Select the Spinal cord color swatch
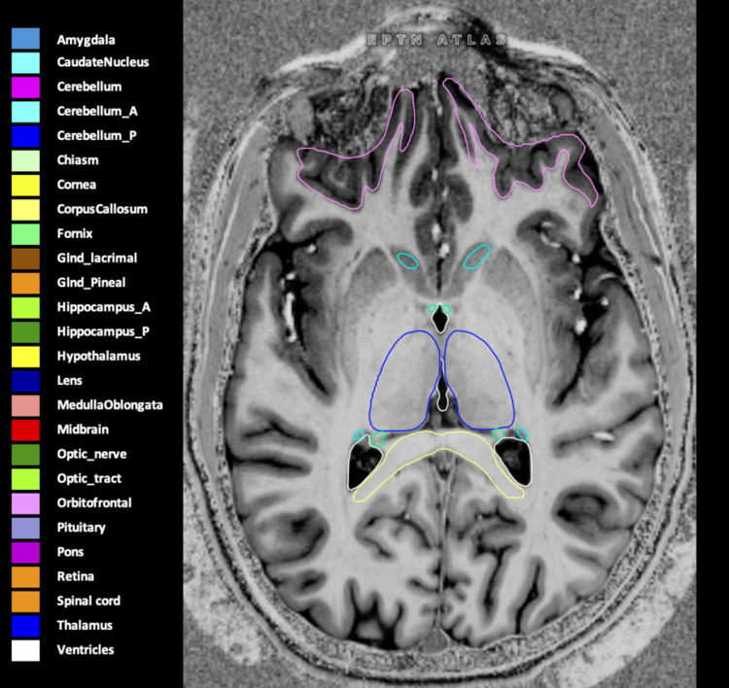 tap(25, 602)
